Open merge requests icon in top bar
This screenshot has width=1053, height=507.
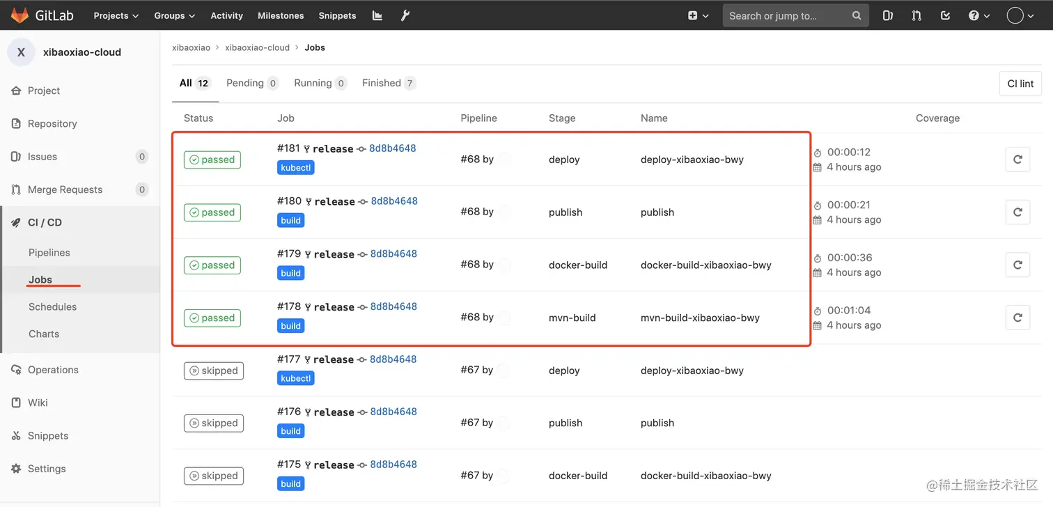[916, 15]
